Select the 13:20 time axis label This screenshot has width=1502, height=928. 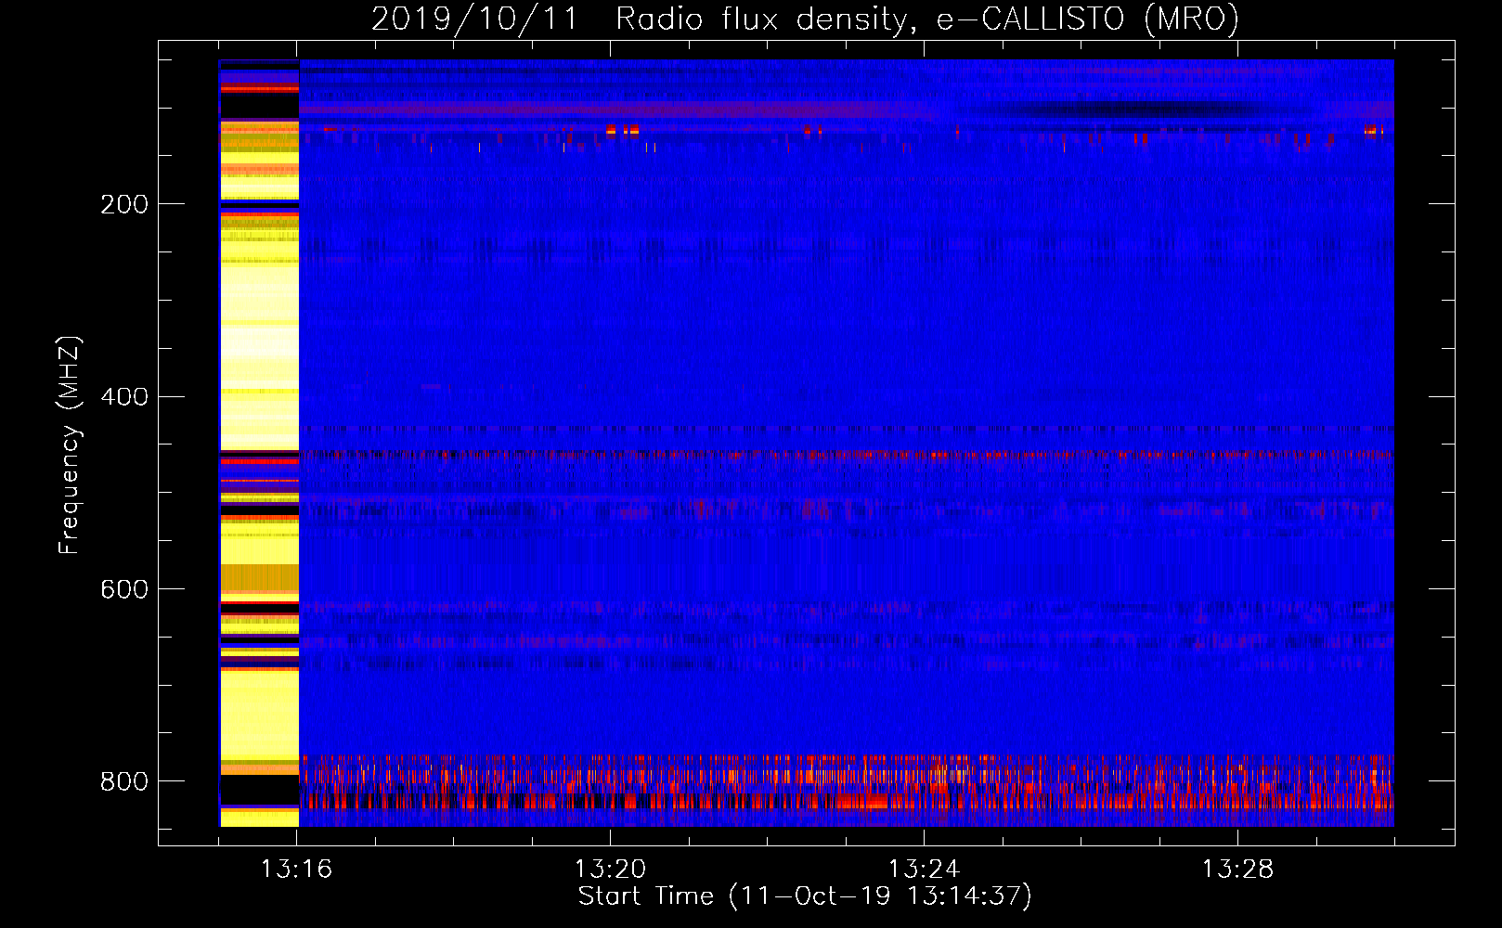click(610, 869)
